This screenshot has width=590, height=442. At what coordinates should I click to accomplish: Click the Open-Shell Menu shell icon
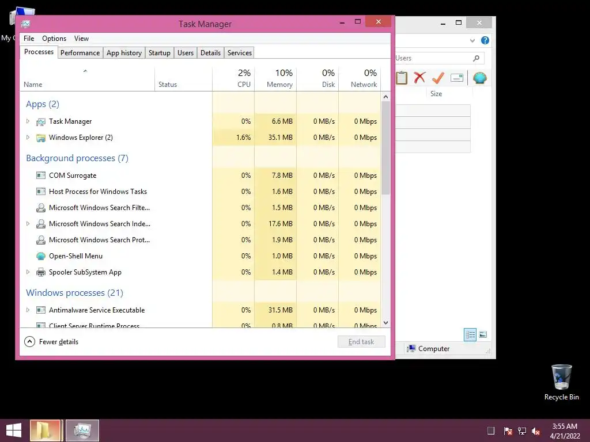(x=41, y=256)
